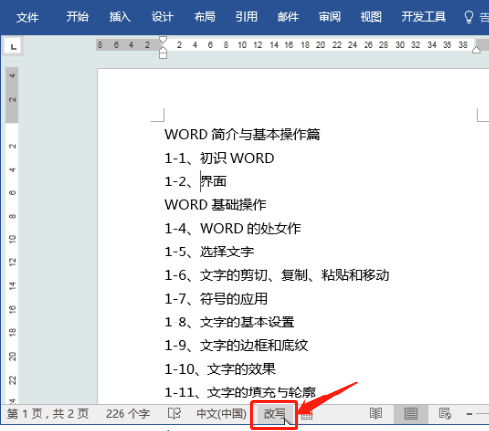Click the word count 226 个字
This screenshot has height=431, width=489.
point(127,414)
